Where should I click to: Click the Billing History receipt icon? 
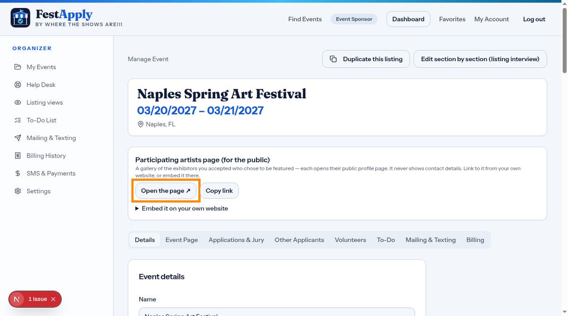click(x=18, y=156)
